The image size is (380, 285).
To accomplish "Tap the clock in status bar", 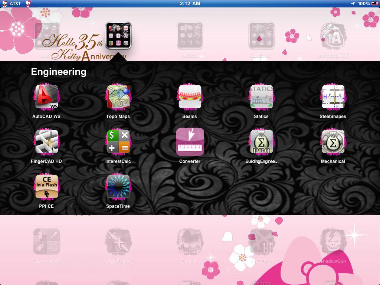I will (190, 3).
